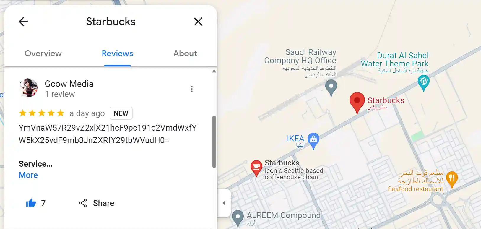Open the Durat Al Sahel Water Park marker

point(423,81)
